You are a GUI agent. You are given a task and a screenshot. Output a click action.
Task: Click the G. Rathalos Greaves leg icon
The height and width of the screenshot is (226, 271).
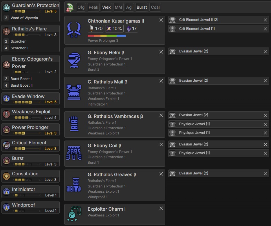[74, 185]
